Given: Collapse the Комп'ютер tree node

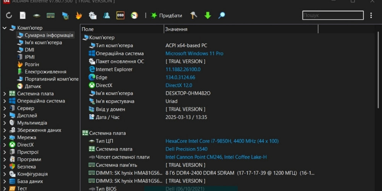Looking at the screenshot, I should [x=4, y=28].
